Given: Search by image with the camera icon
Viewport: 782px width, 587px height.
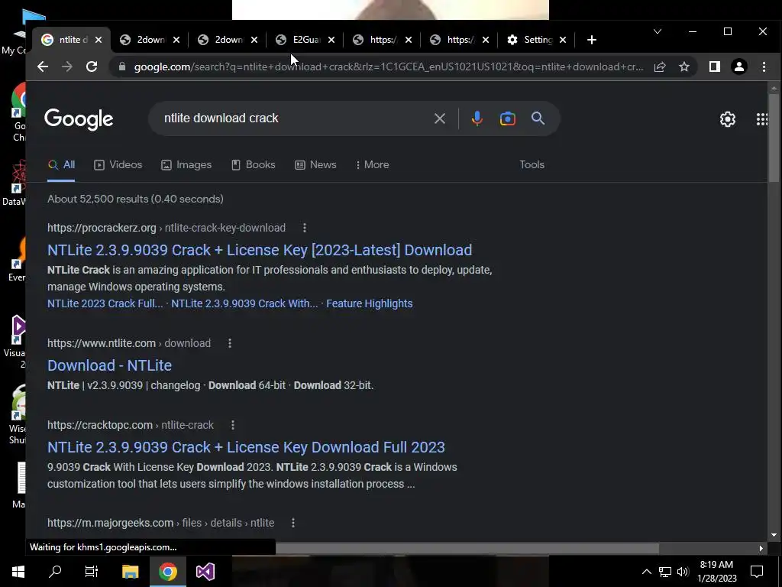Looking at the screenshot, I should (x=508, y=118).
